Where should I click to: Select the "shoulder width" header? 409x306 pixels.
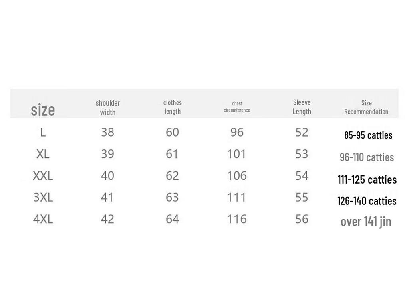[x=107, y=108]
